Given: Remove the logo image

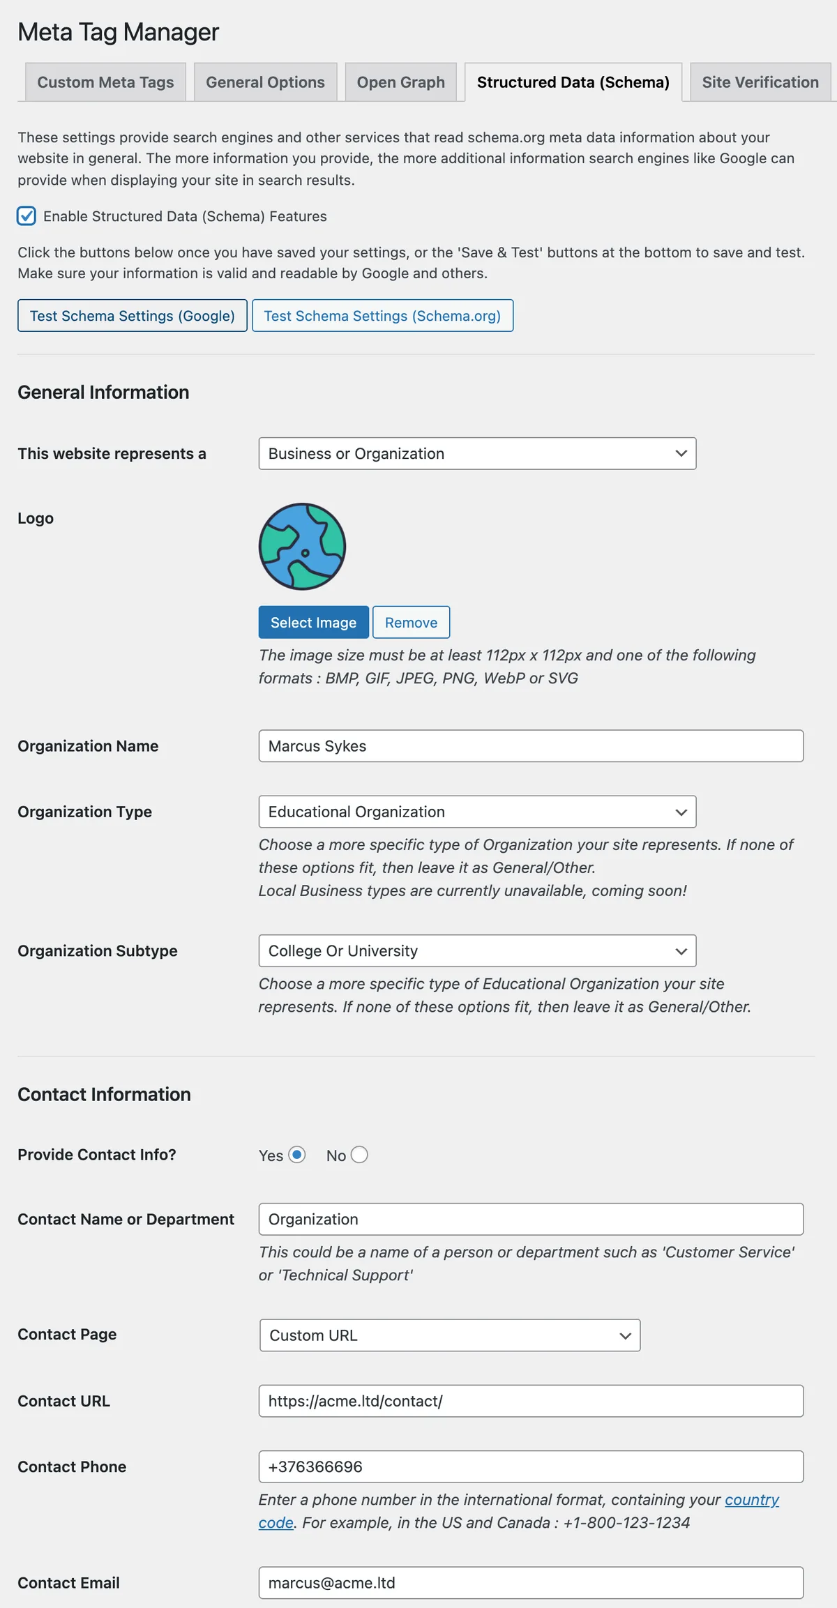Looking at the screenshot, I should (x=411, y=622).
